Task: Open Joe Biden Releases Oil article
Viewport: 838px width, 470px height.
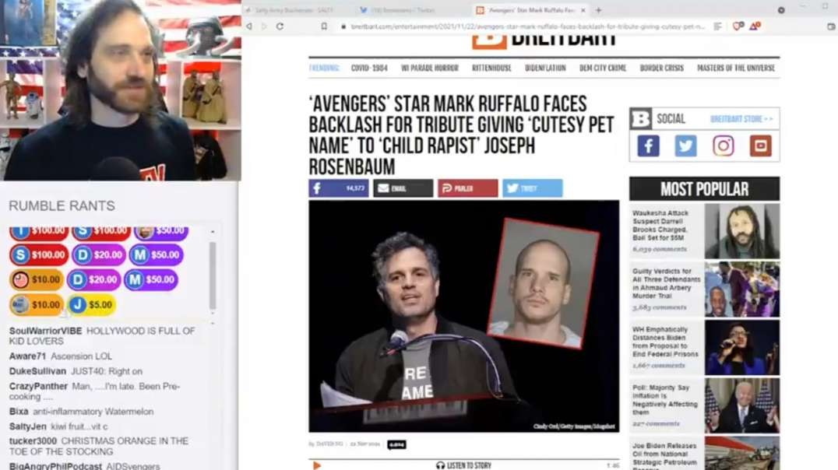Action: coord(664,456)
